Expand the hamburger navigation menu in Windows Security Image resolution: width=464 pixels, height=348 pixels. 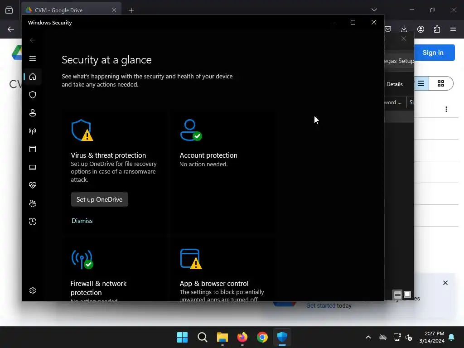[x=33, y=58]
